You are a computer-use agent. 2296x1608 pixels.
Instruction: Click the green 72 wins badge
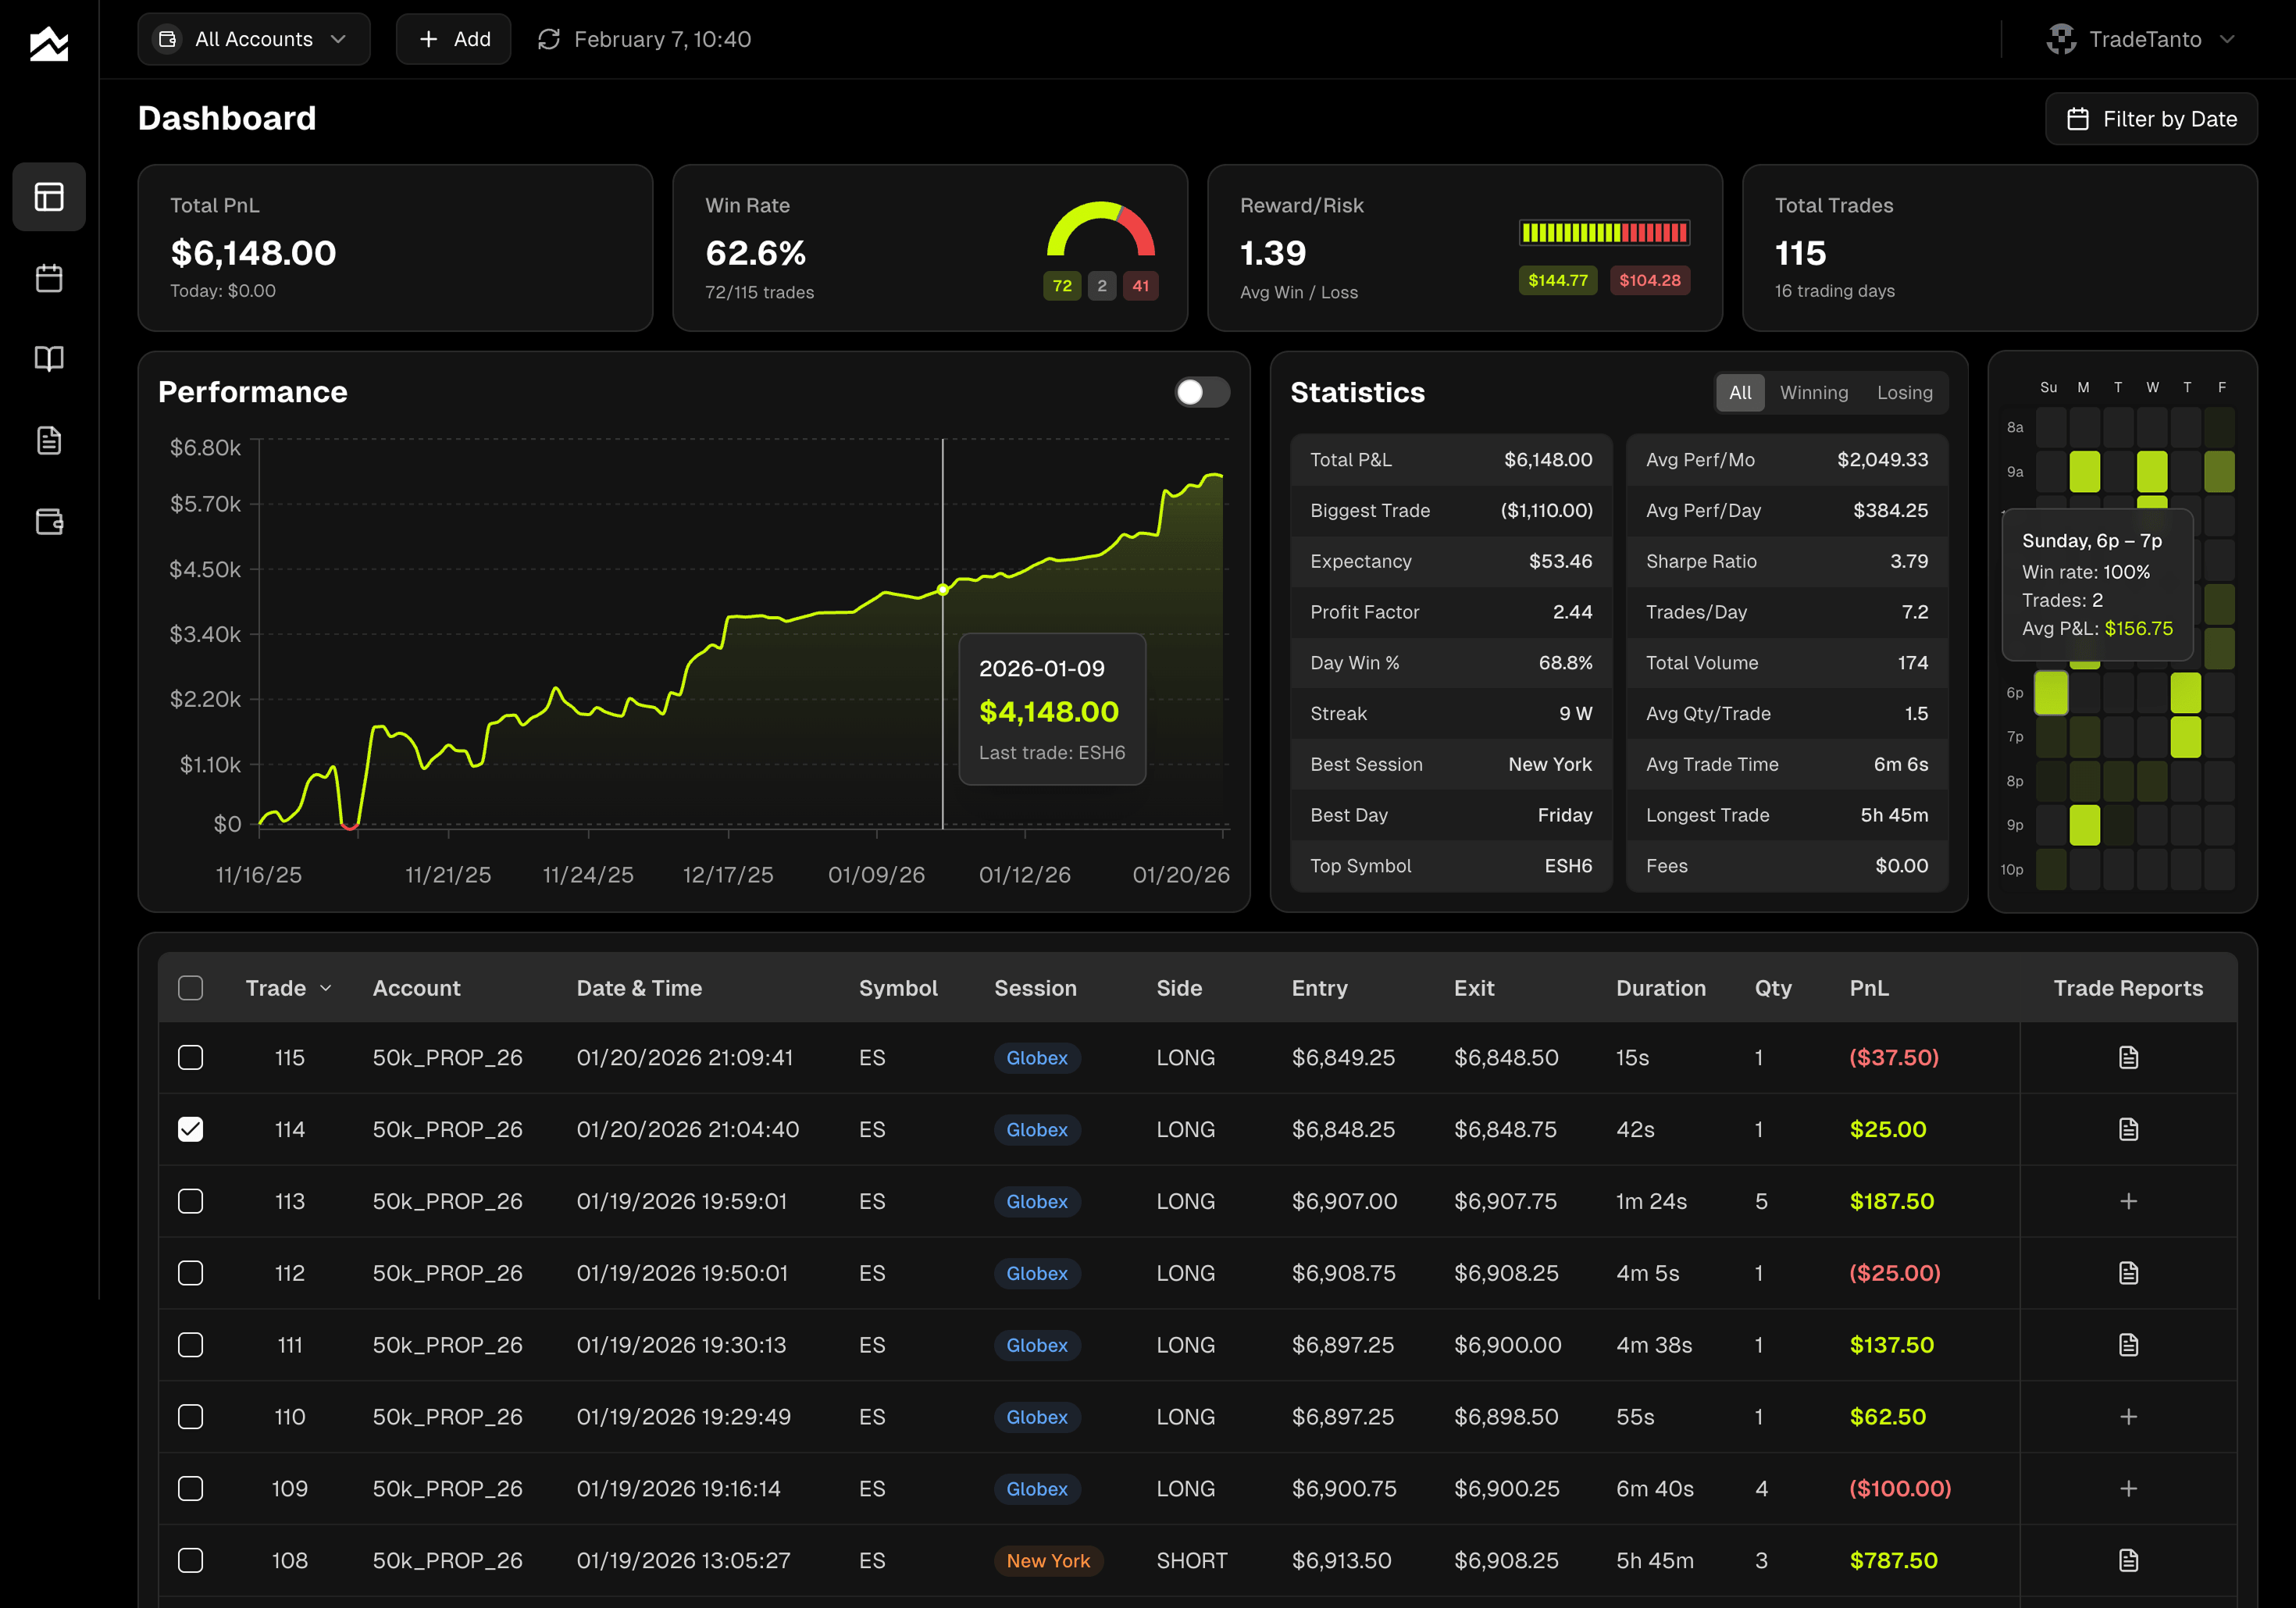[x=1062, y=285]
